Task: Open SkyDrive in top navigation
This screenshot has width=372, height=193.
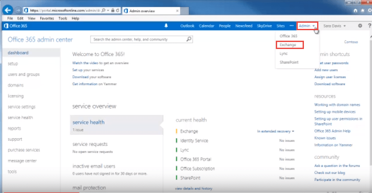Action: tap(264, 26)
